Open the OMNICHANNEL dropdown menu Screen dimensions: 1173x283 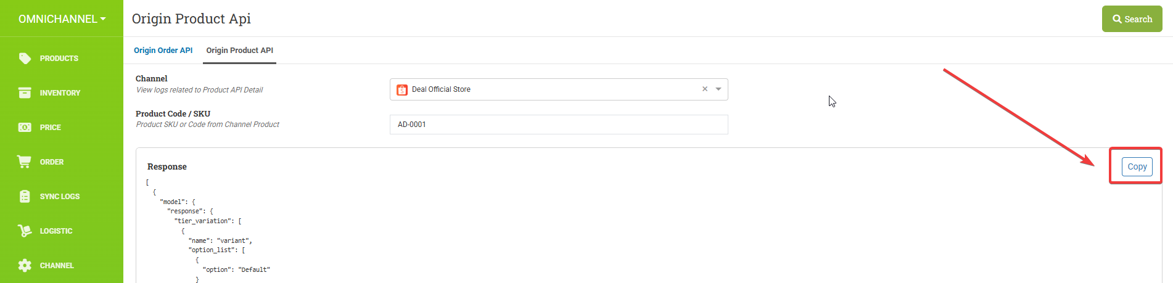[62, 19]
